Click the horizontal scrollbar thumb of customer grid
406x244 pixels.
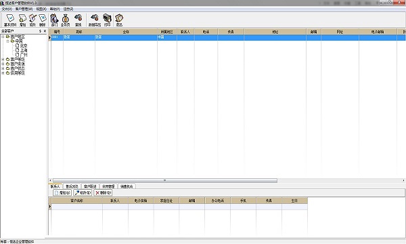(165, 180)
